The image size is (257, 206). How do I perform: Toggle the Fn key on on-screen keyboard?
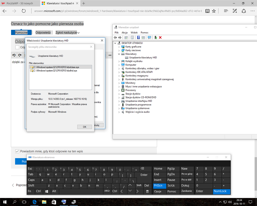(31, 191)
